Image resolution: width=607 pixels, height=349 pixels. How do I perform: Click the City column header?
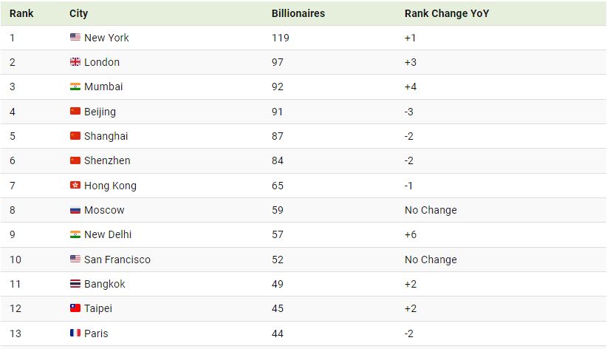tap(79, 13)
